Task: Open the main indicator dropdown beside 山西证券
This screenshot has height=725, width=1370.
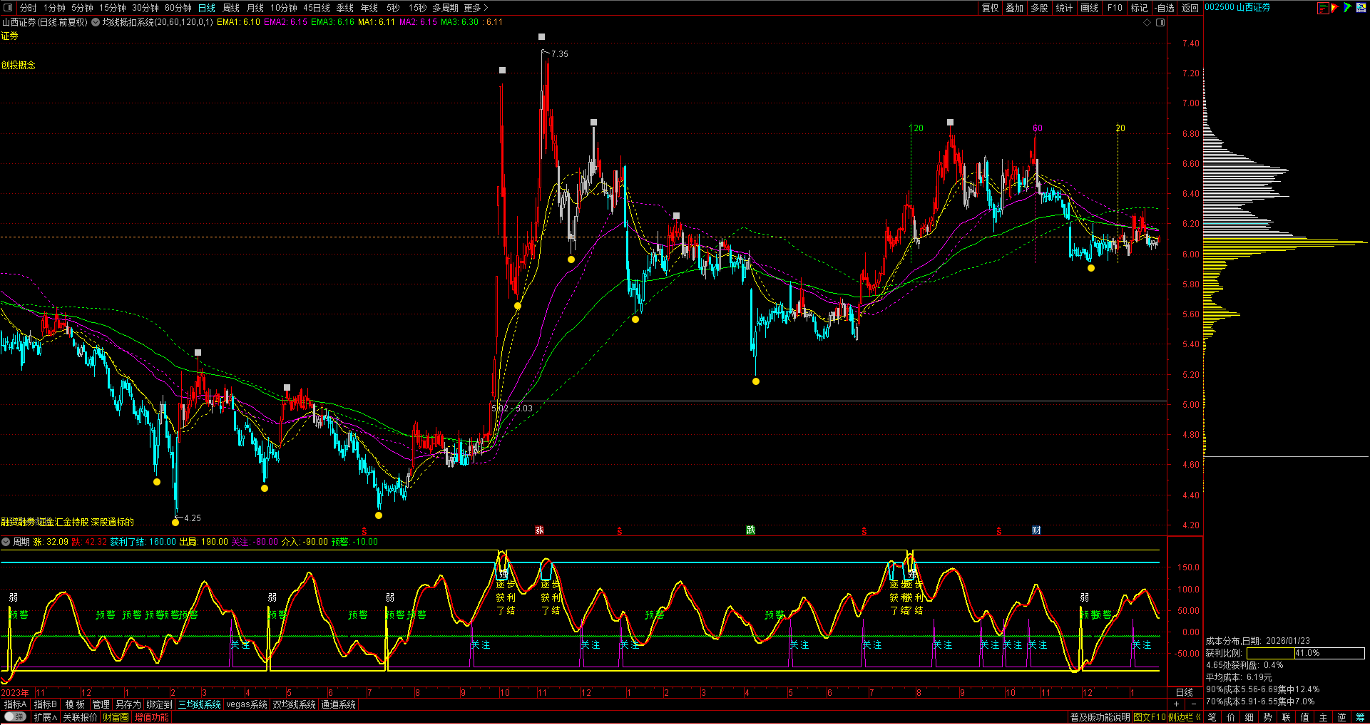Action: click(x=96, y=22)
